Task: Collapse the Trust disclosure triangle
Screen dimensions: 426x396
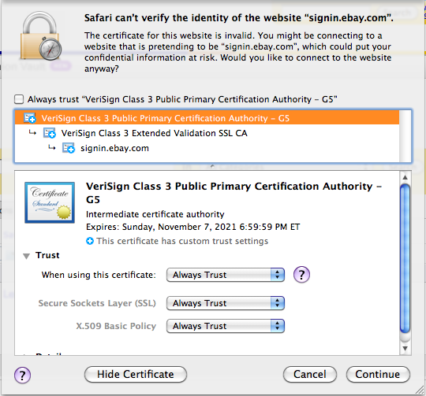Action: tap(26, 256)
